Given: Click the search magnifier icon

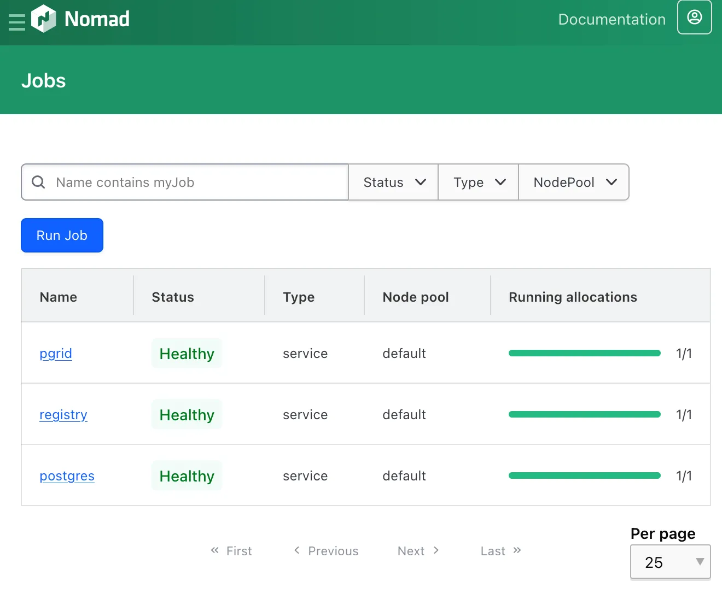Looking at the screenshot, I should click(x=38, y=182).
